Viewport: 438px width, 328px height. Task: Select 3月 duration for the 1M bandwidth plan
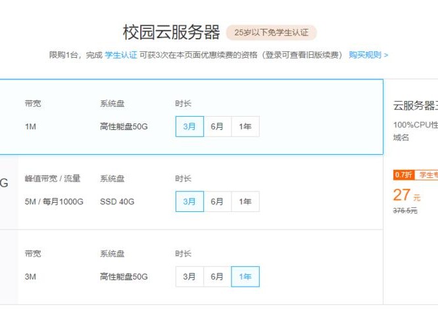(x=189, y=127)
